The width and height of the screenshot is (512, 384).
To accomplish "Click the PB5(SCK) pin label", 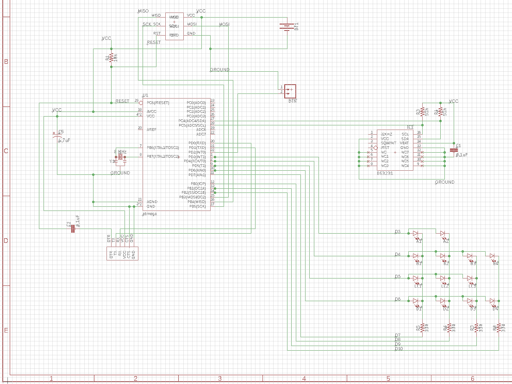I will 198,206.
